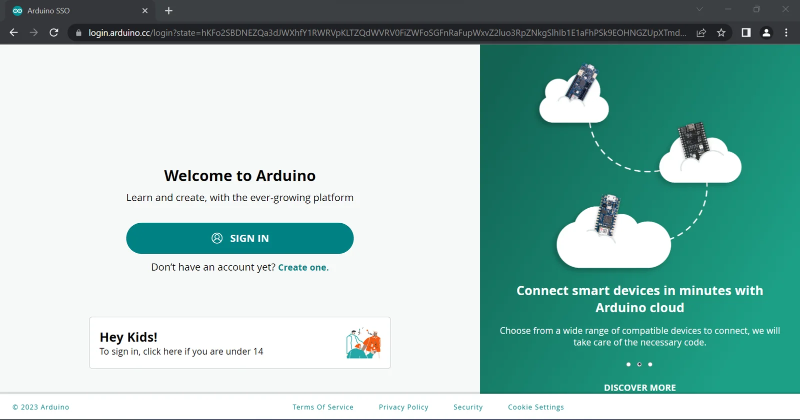Expand the tab search chevron
Screen dimensions: 800x420
pyautogui.click(x=699, y=9)
